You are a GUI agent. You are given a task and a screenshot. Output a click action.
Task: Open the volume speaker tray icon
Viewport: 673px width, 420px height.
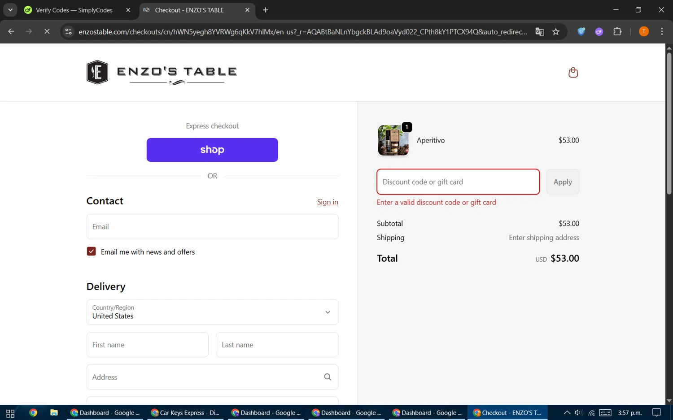[x=579, y=413]
